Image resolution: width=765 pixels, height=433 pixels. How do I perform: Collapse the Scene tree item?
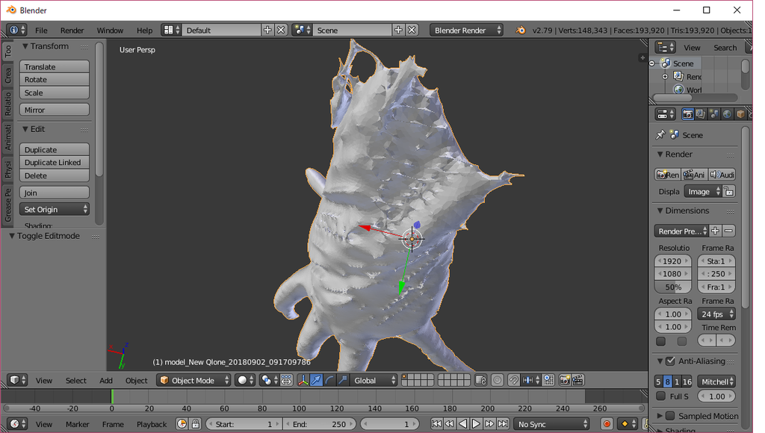click(x=652, y=63)
